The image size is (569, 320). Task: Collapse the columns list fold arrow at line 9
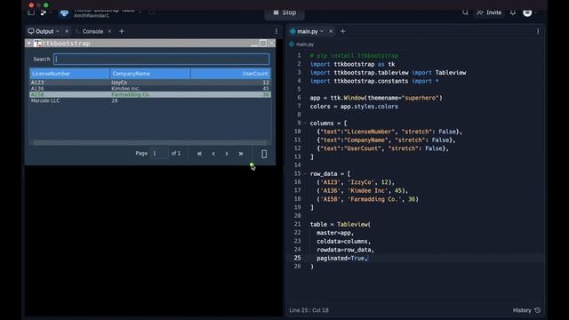tap(304, 124)
